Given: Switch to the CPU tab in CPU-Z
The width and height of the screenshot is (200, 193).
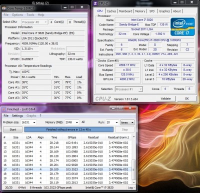Looking at the screenshot, I should pos(100,11).
